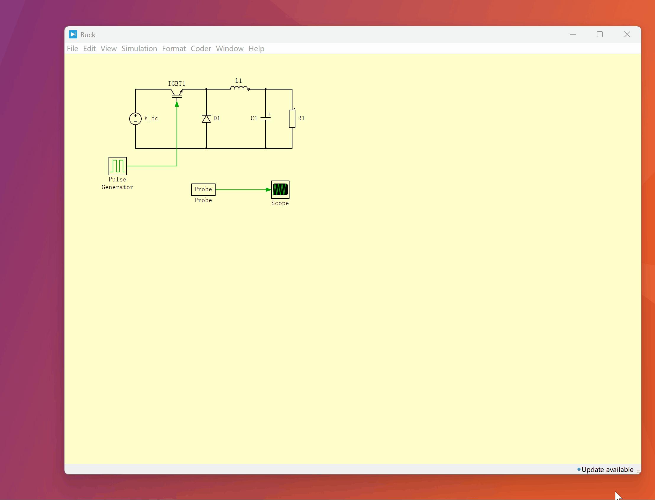Image resolution: width=655 pixels, height=500 pixels.
Task: Select the R1 resistor component
Action: (292, 119)
